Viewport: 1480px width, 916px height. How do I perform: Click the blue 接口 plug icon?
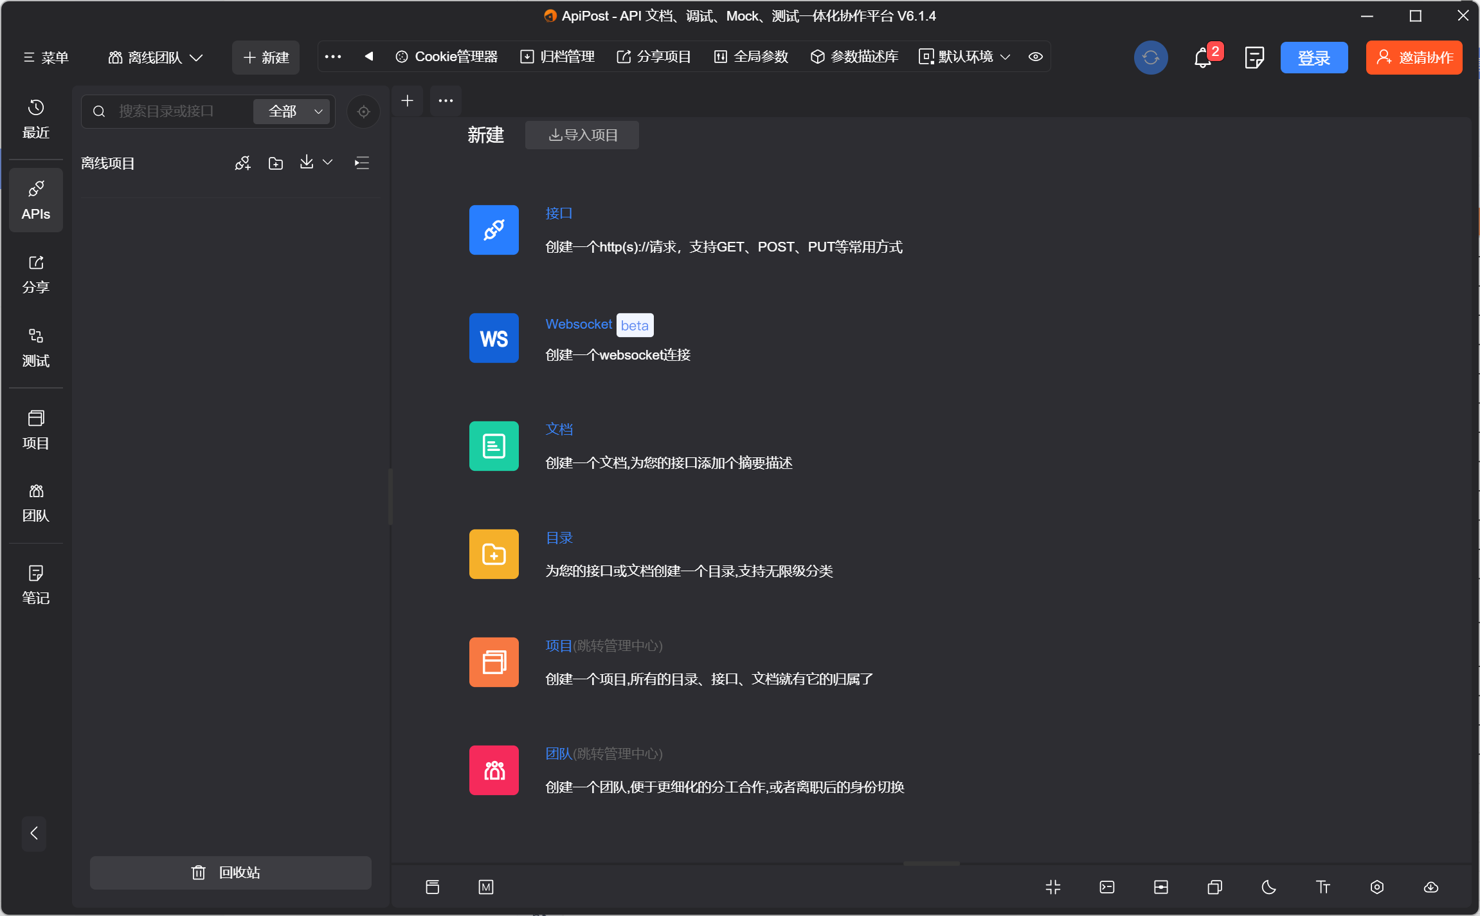click(x=494, y=230)
